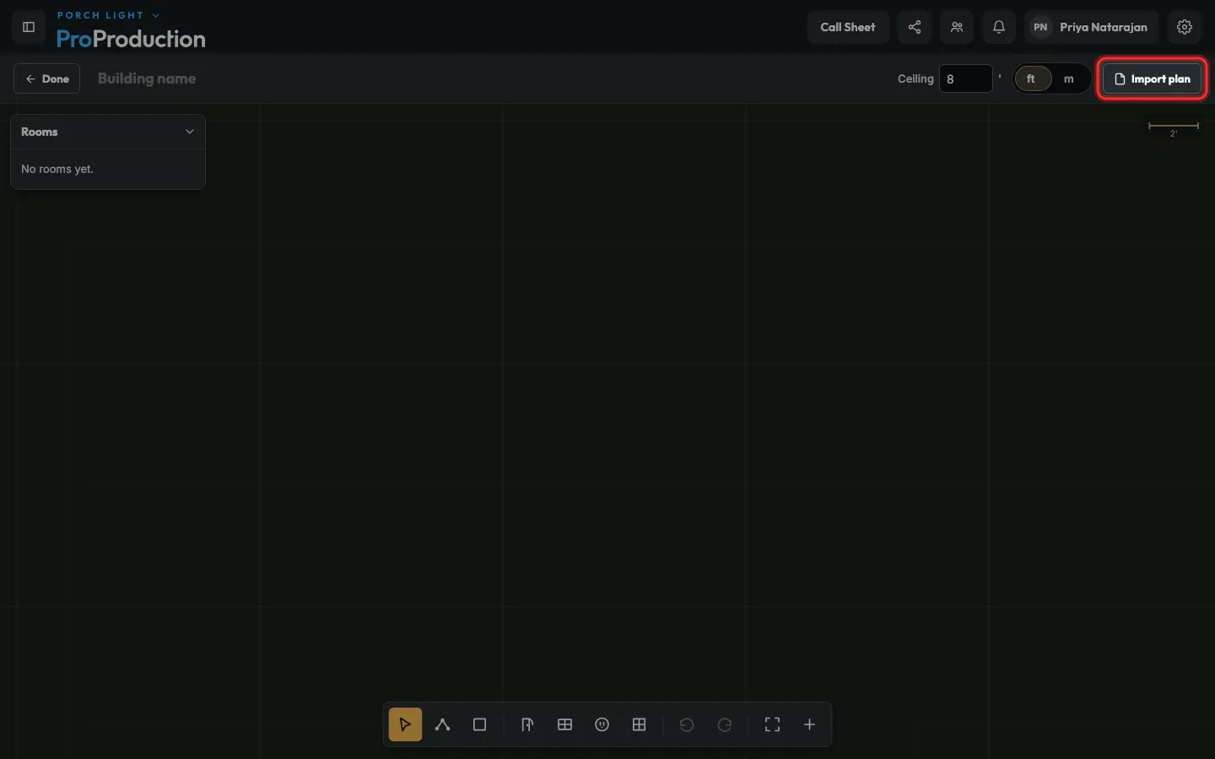Select the four-pane grid tool
The image size is (1215, 759).
(x=639, y=724)
